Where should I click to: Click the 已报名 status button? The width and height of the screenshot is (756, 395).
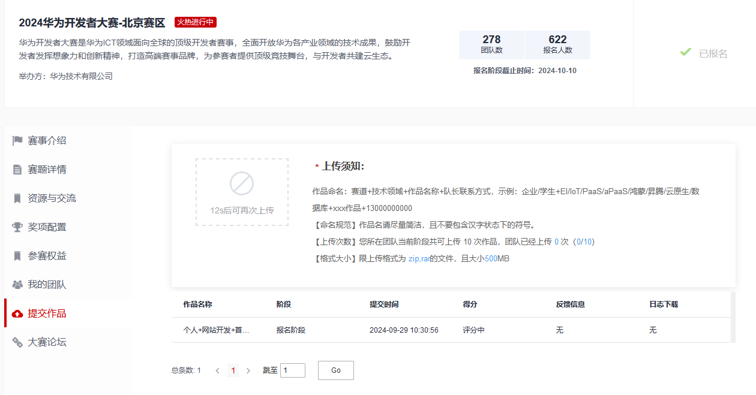point(703,53)
